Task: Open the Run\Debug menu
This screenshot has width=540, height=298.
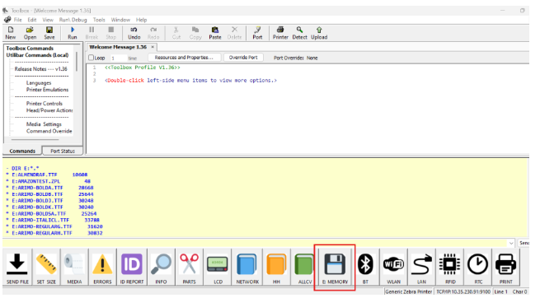Action: 73,20
